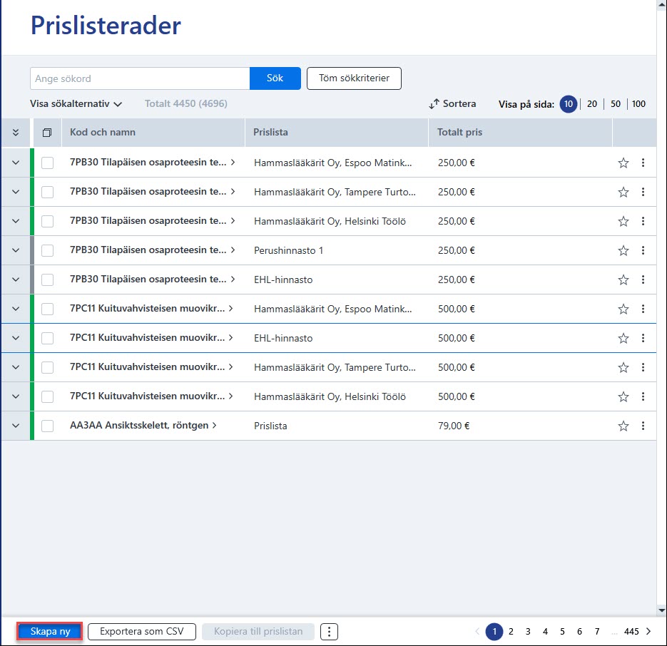Expand the AA3AA Ansiktsskelett row details
667x646 pixels.
click(16, 426)
